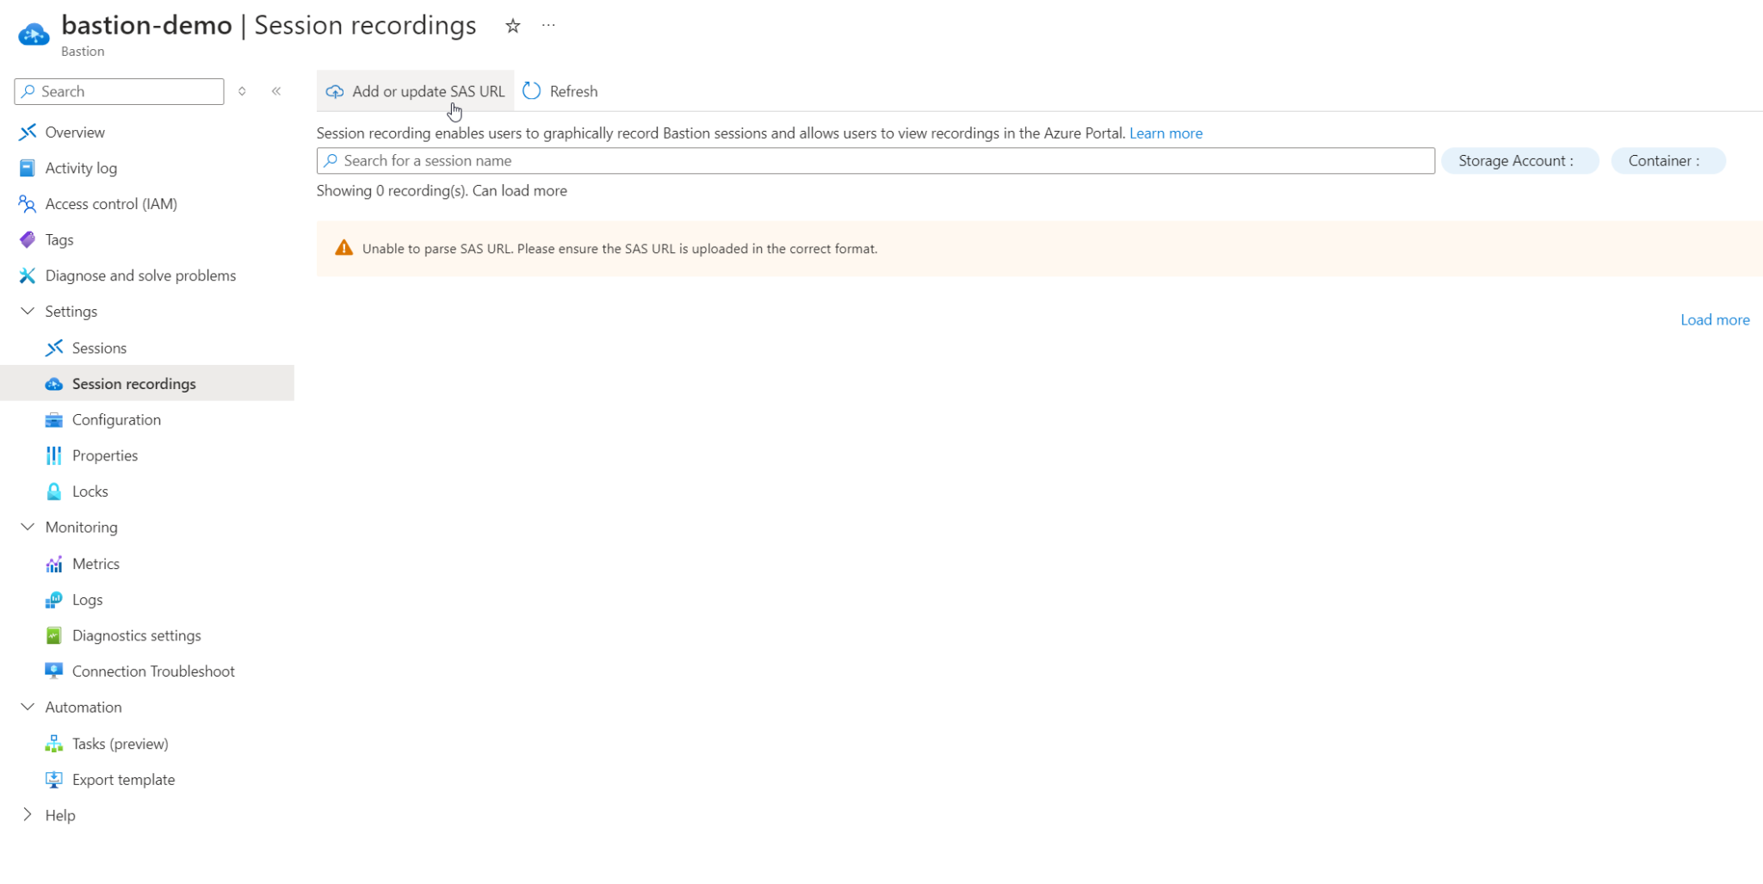1763x884 pixels.
Task: Open Logs from its sidebar icon
Action: (54, 599)
